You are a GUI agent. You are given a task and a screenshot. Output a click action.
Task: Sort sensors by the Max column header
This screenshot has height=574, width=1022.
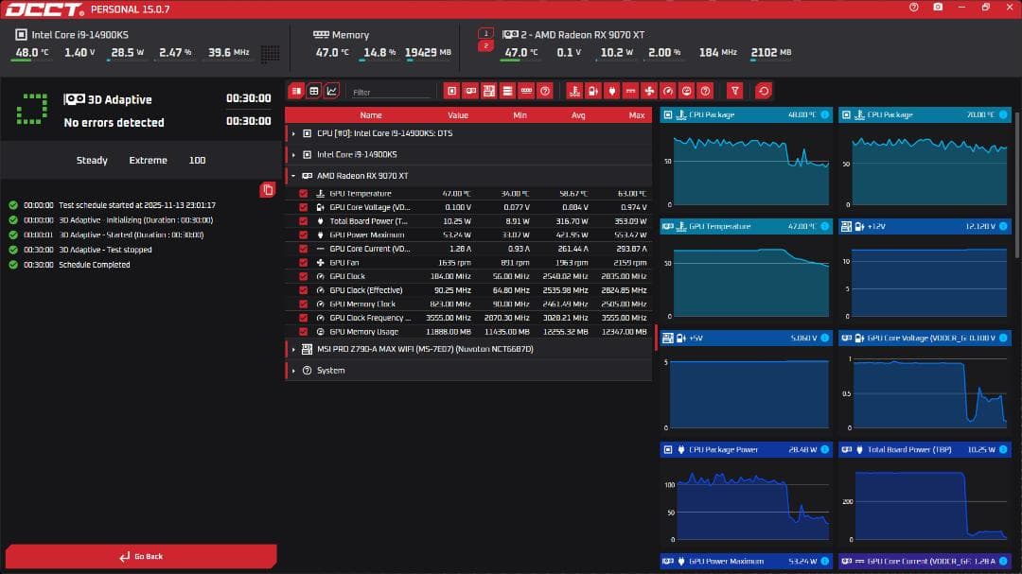pos(636,115)
